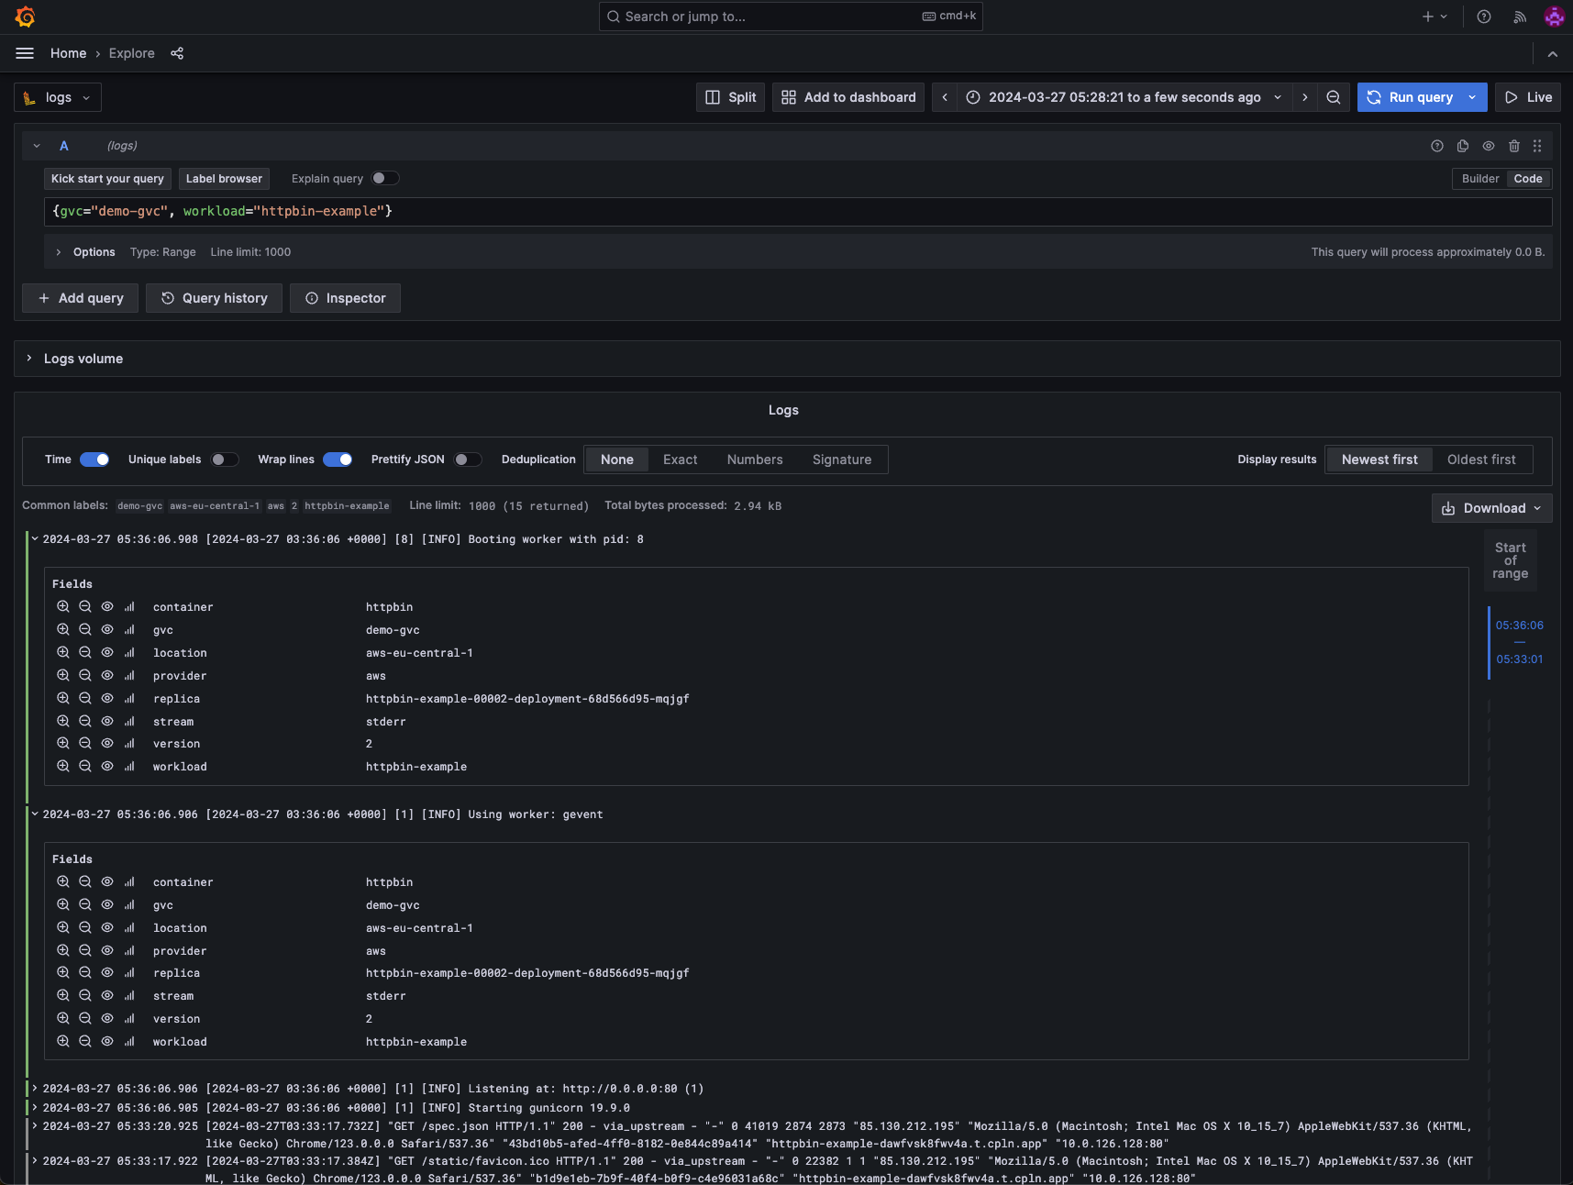The width and height of the screenshot is (1573, 1185).
Task: Enable the Prettify JSON toggle
Action: coord(469,460)
